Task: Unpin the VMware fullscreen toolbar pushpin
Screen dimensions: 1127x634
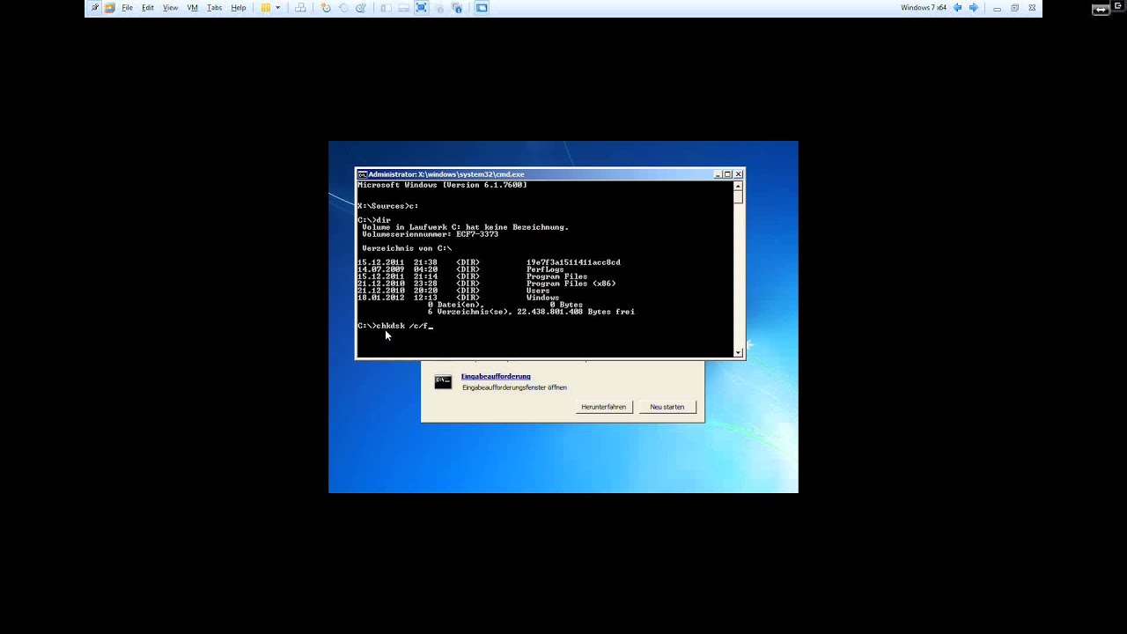Action: (95, 8)
